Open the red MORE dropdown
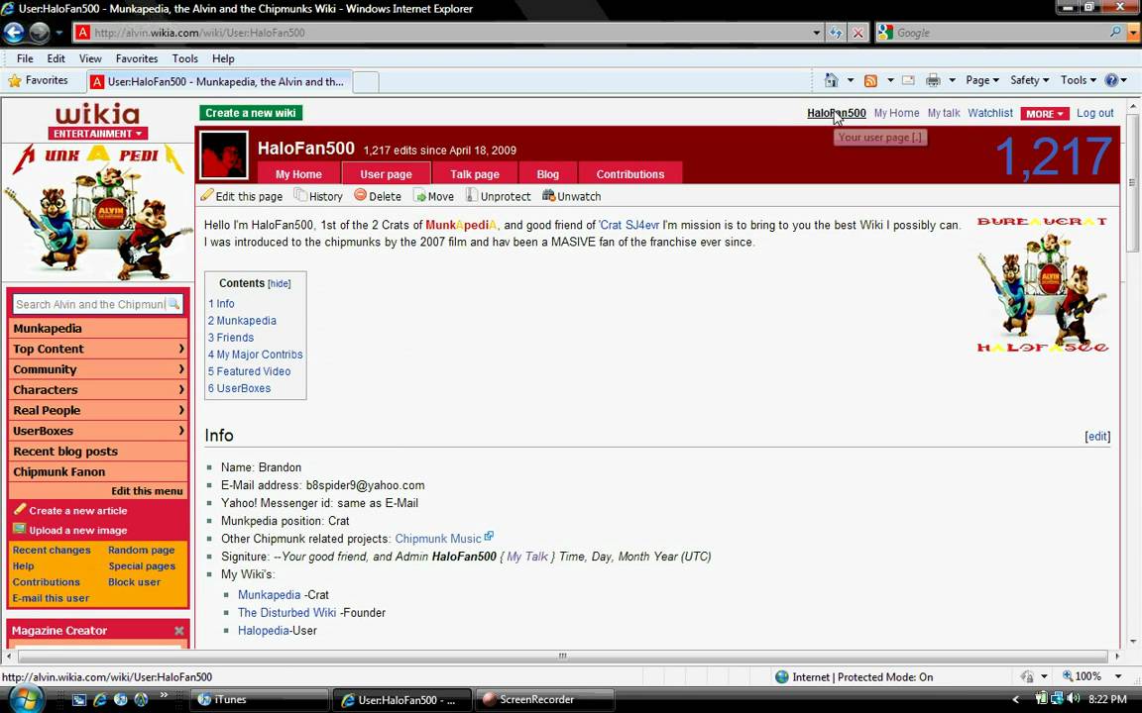The width and height of the screenshot is (1142, 713). coord(1045,114)
